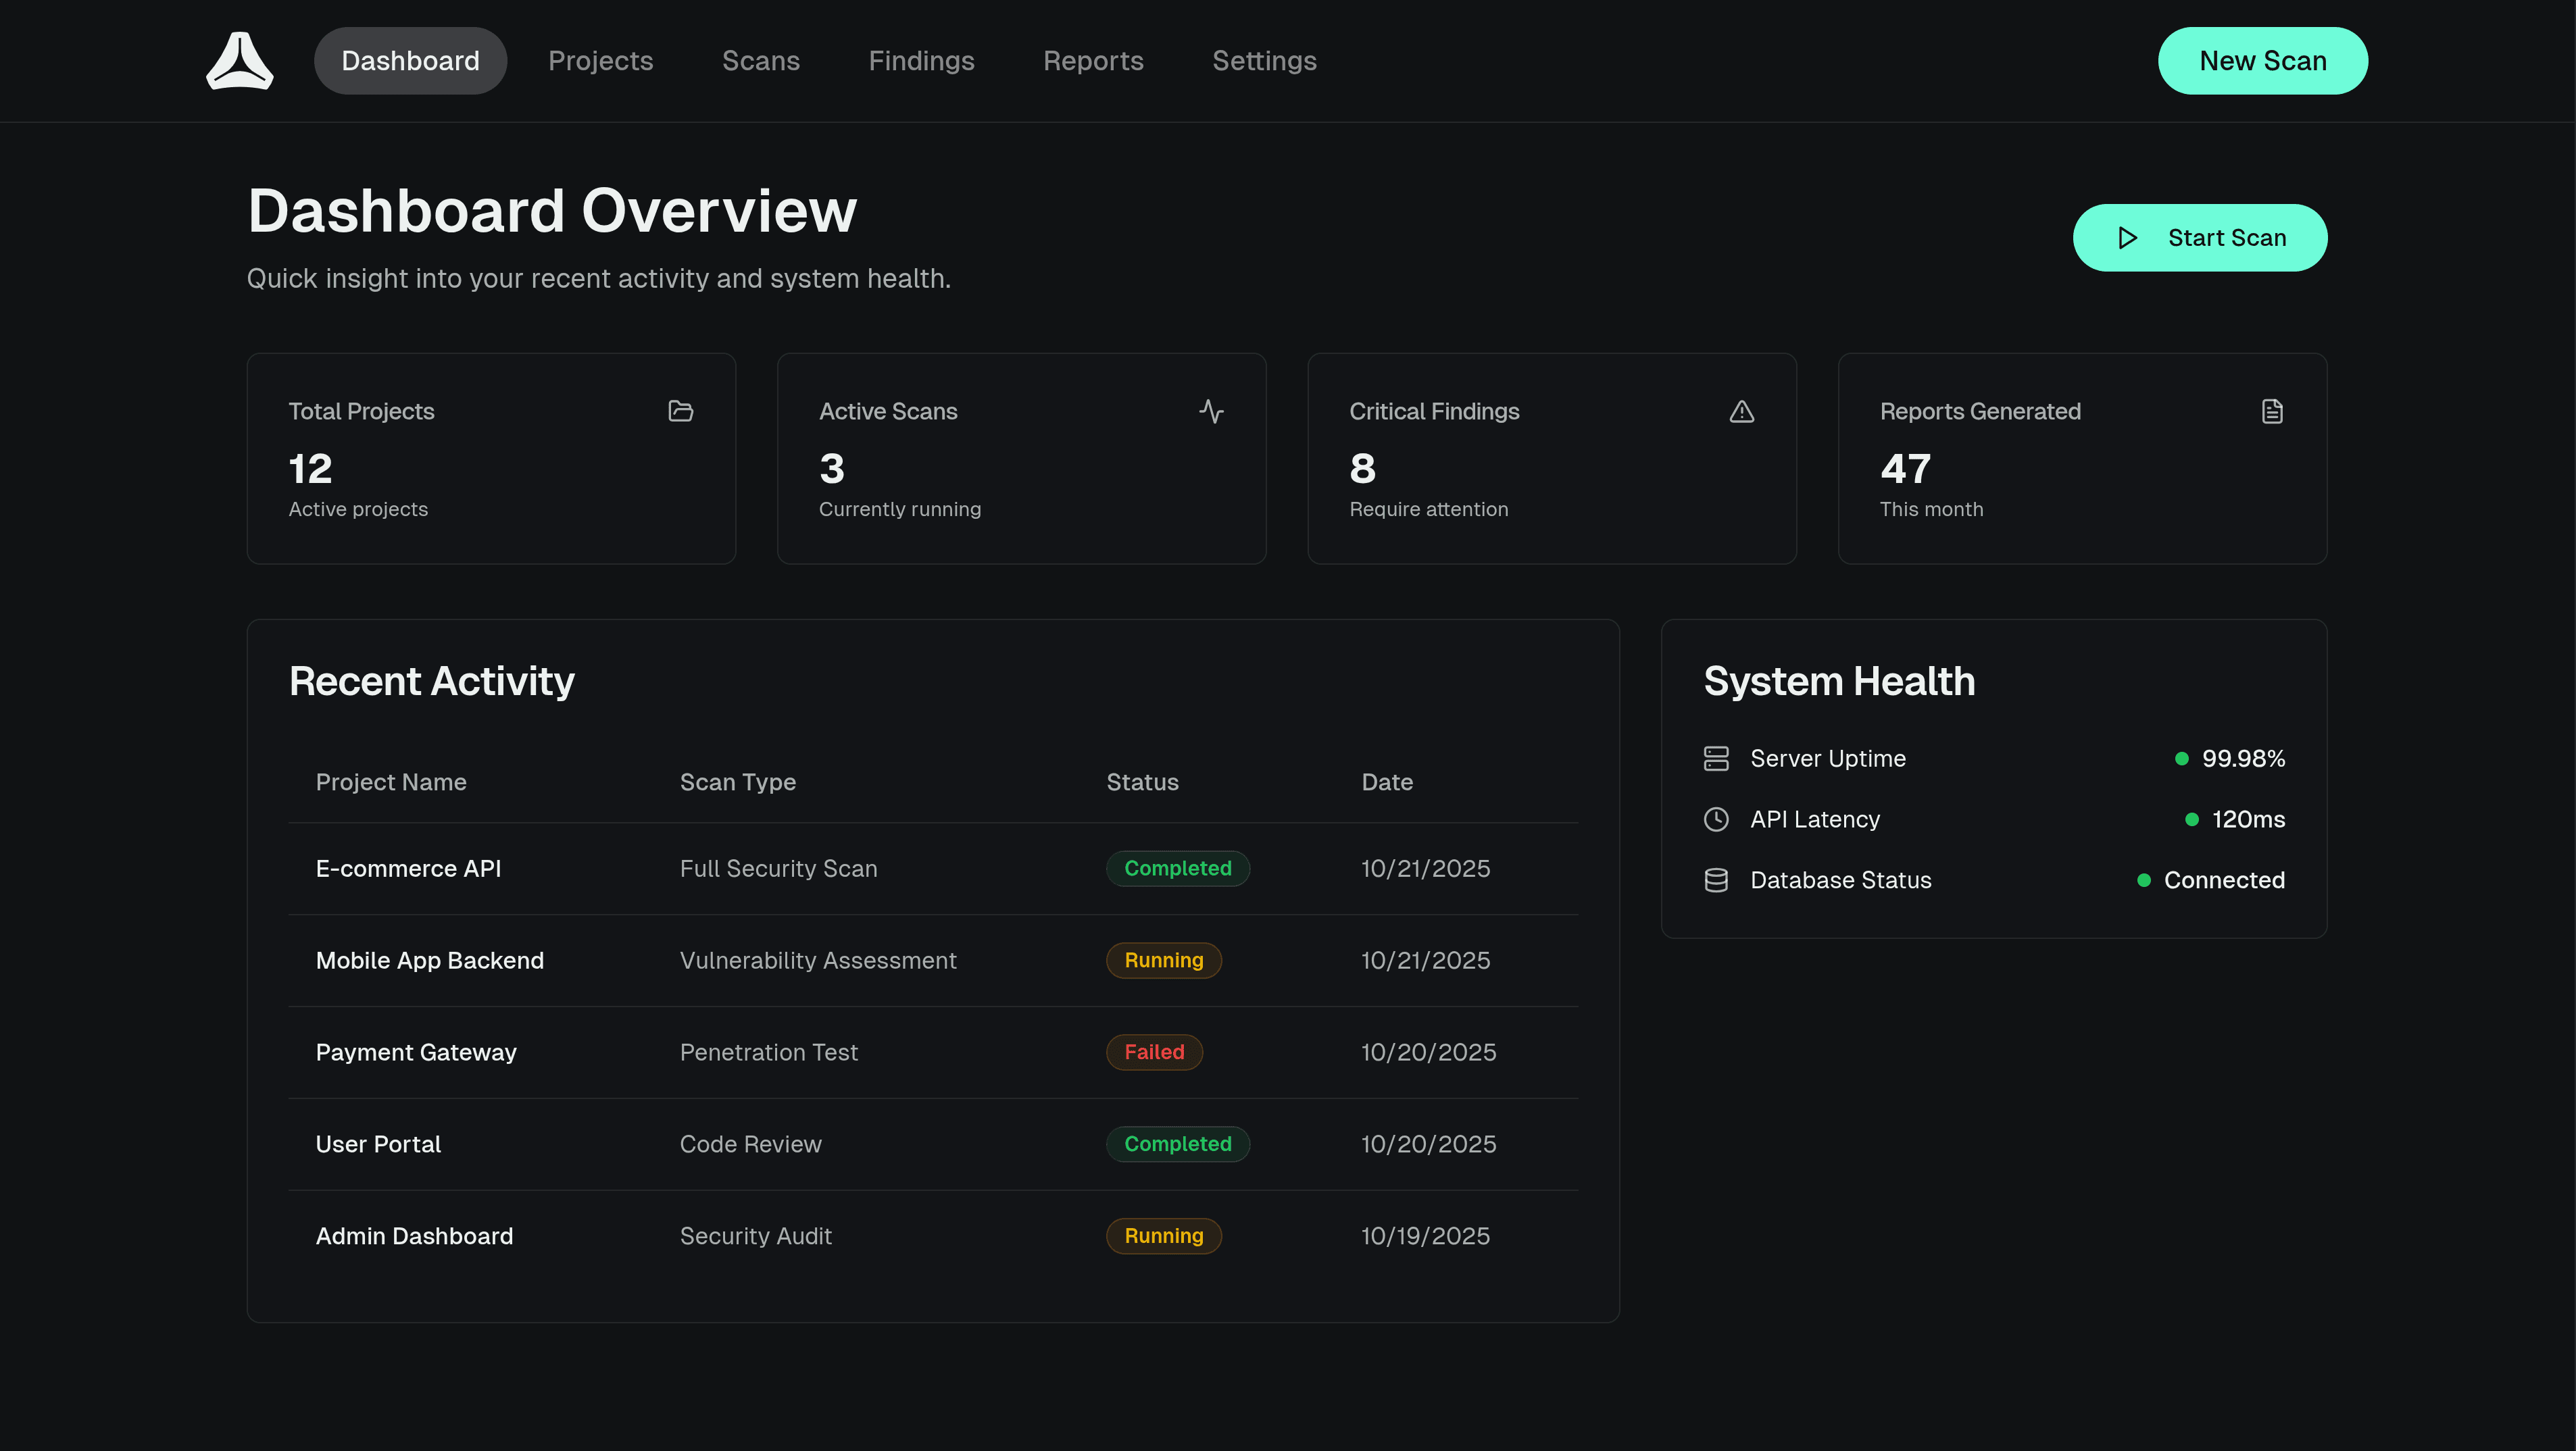Click the server icon beside Server Uptime
Screen dimensions: 2576x1451
coord(1716,757)
